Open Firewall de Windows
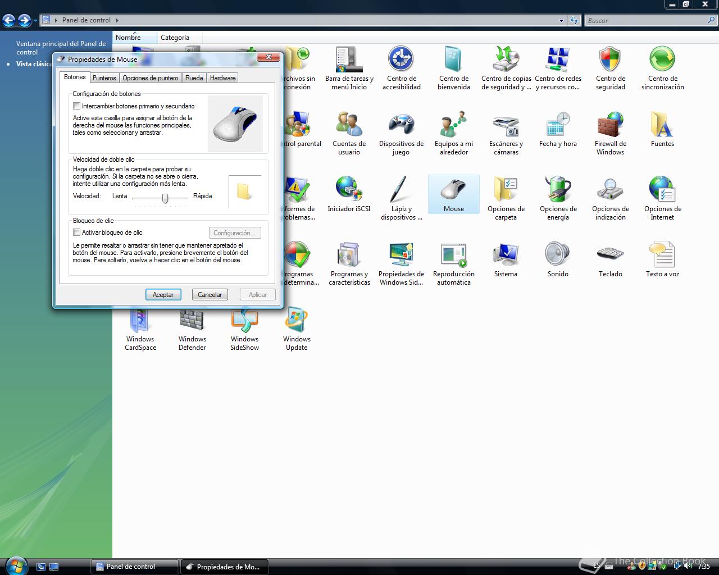Image resolution: width=719 pixels, height=575 pixels. click(x=610, y=133)
